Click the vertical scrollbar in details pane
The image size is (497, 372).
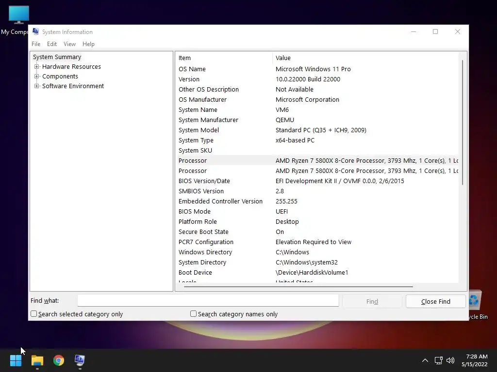point(463,123)
